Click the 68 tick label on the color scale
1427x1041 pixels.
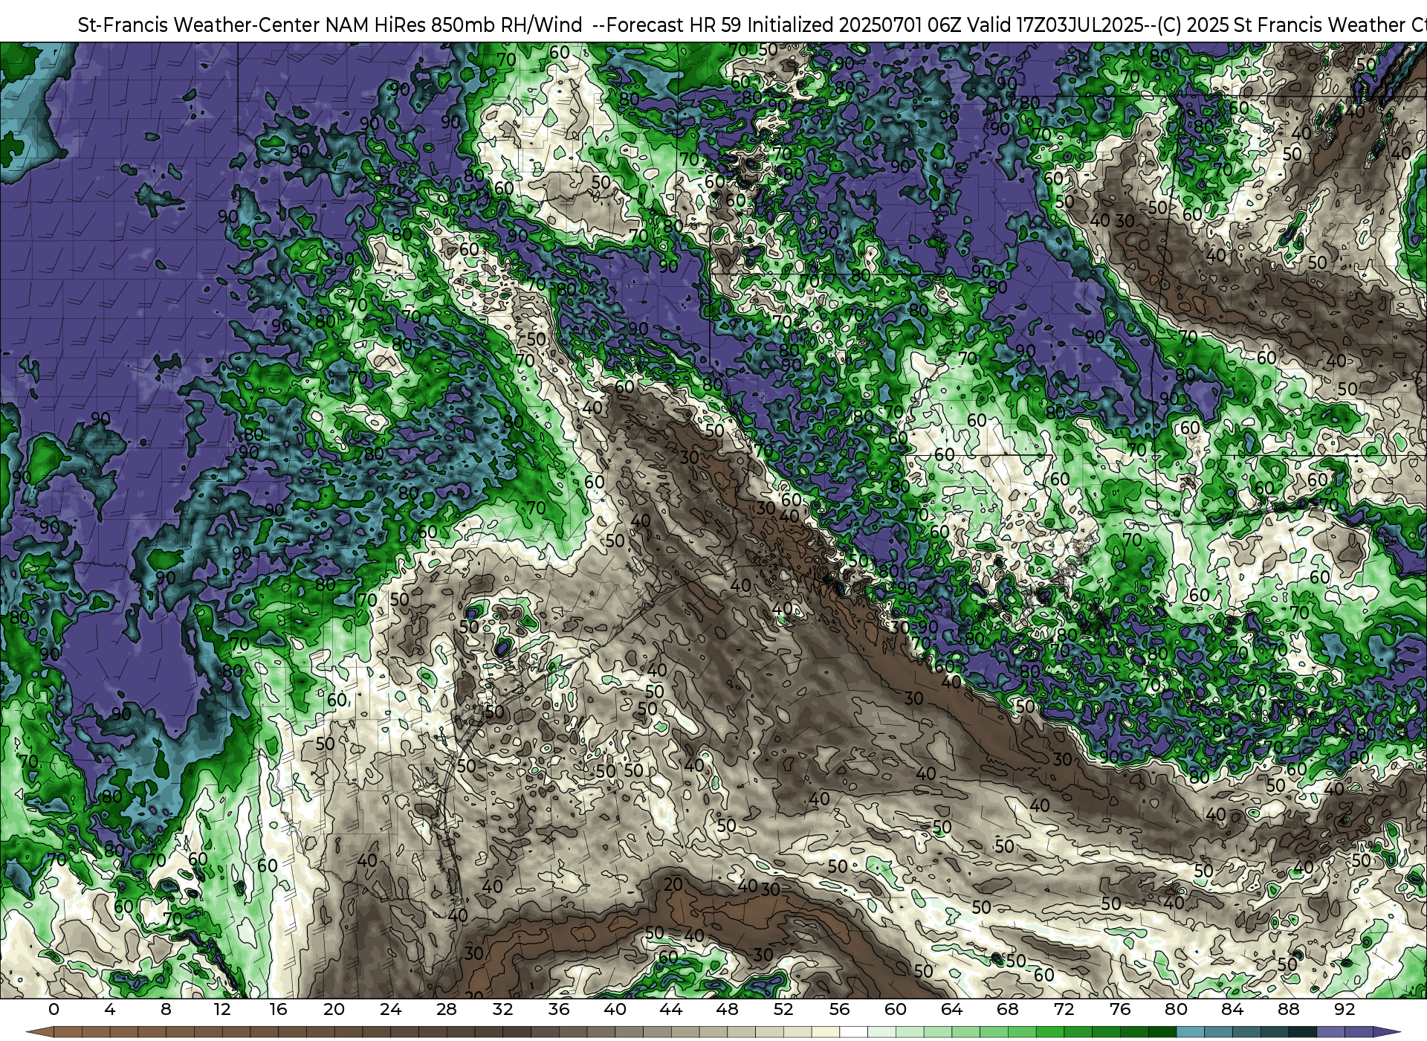coord(1008,1010)
